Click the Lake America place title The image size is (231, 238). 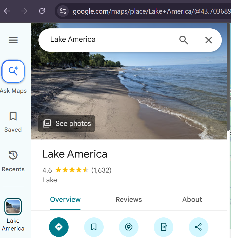[x=75, y=154]
